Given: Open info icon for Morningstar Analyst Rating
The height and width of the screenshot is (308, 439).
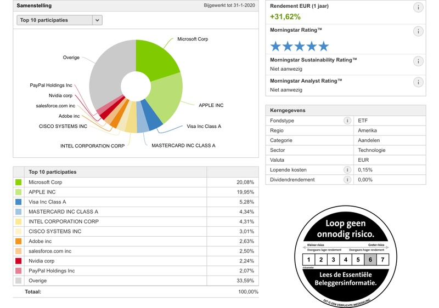Looking at the screenshot, I should pyautogui.click(x=418, y=82).
